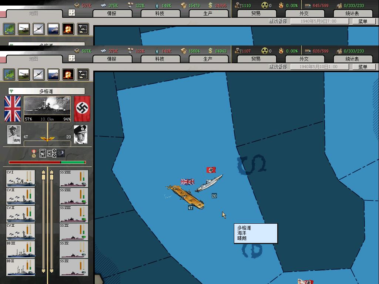Click the British flag in battle panel

pyautogui.click(x=13, y=109)
